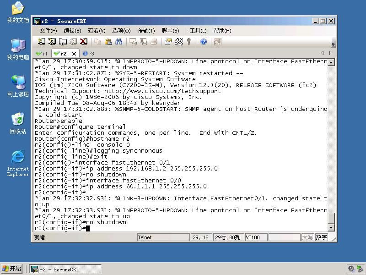Click the Print Screen toolbar icon
This screenshot has height=275, width=366.
pos(133,42)
